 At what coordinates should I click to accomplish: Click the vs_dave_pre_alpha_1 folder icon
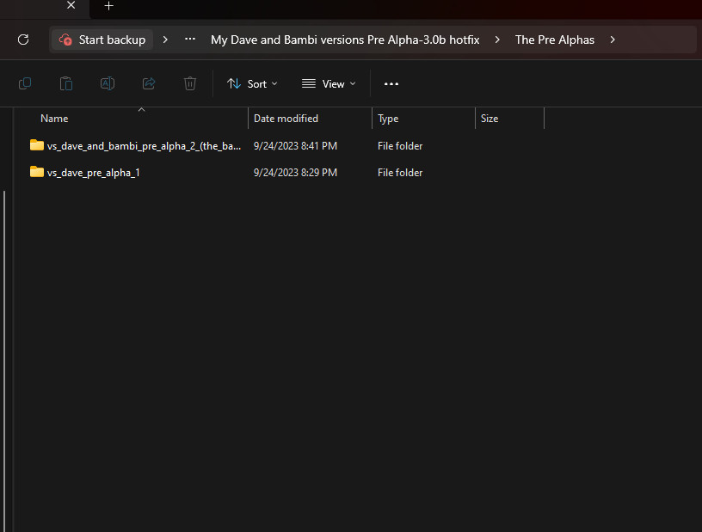[36, 172]
